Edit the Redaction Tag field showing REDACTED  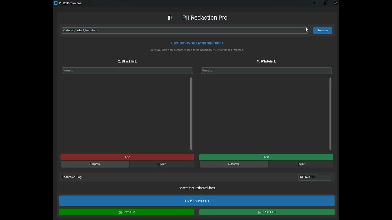point(315,177)
